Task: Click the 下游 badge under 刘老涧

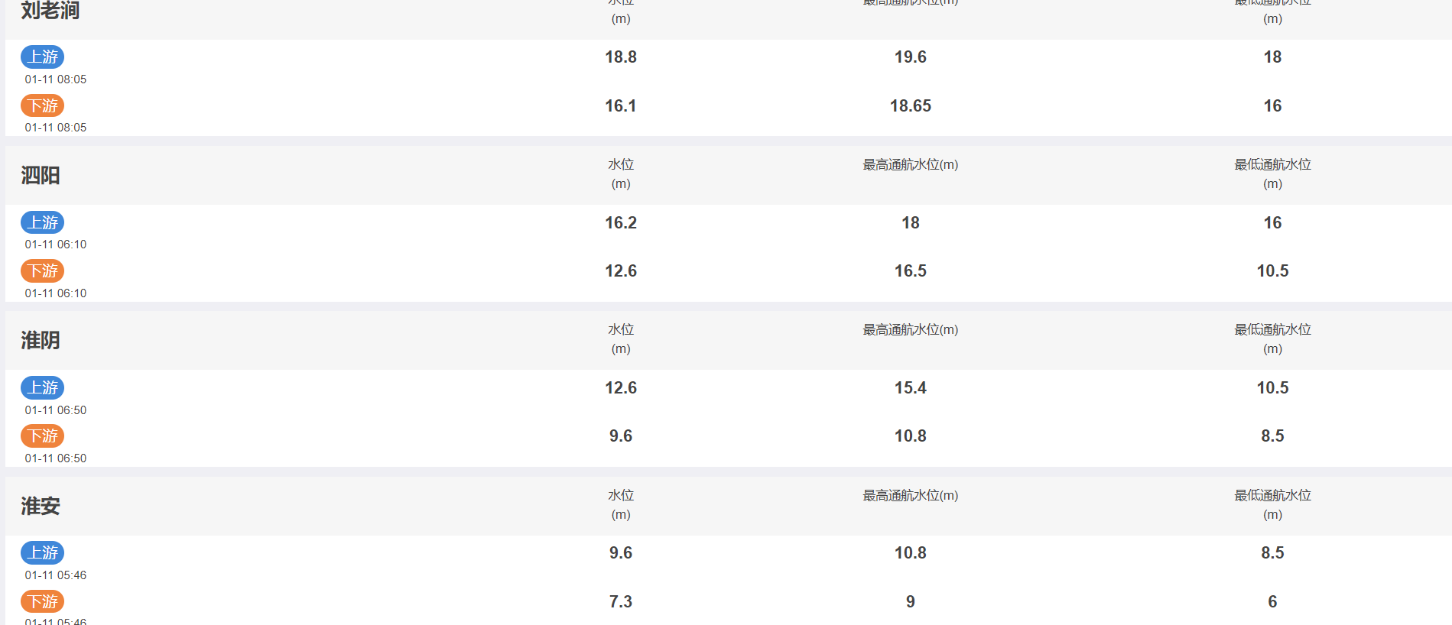Action: [42, 105]
